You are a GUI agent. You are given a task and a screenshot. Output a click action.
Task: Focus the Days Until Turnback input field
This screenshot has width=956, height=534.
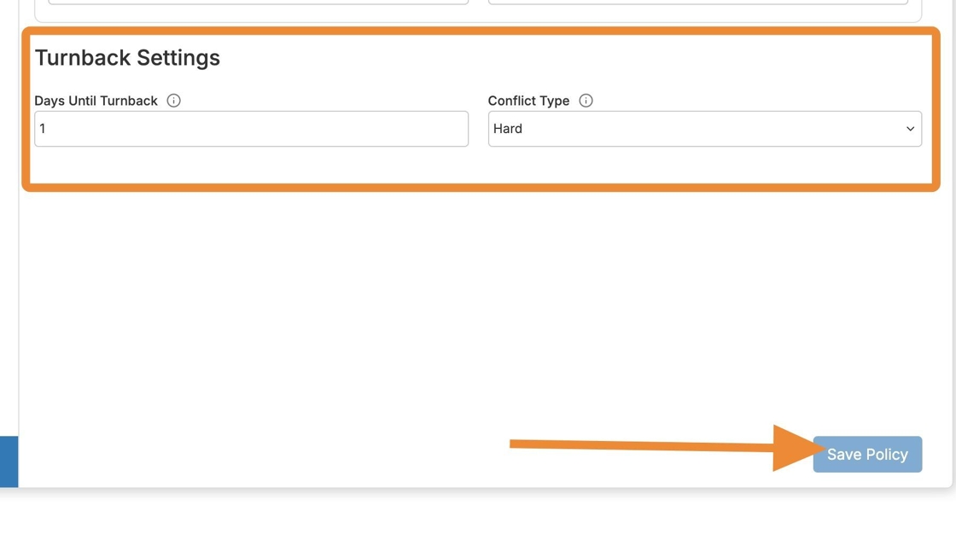click(x=251, y=129)
